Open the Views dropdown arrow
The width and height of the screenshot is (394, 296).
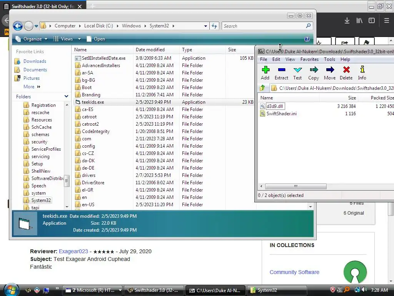tap(79, 39)
